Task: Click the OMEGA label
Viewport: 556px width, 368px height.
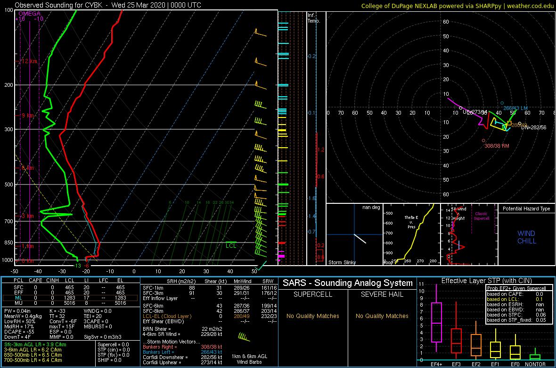Action: pos(29,14)
